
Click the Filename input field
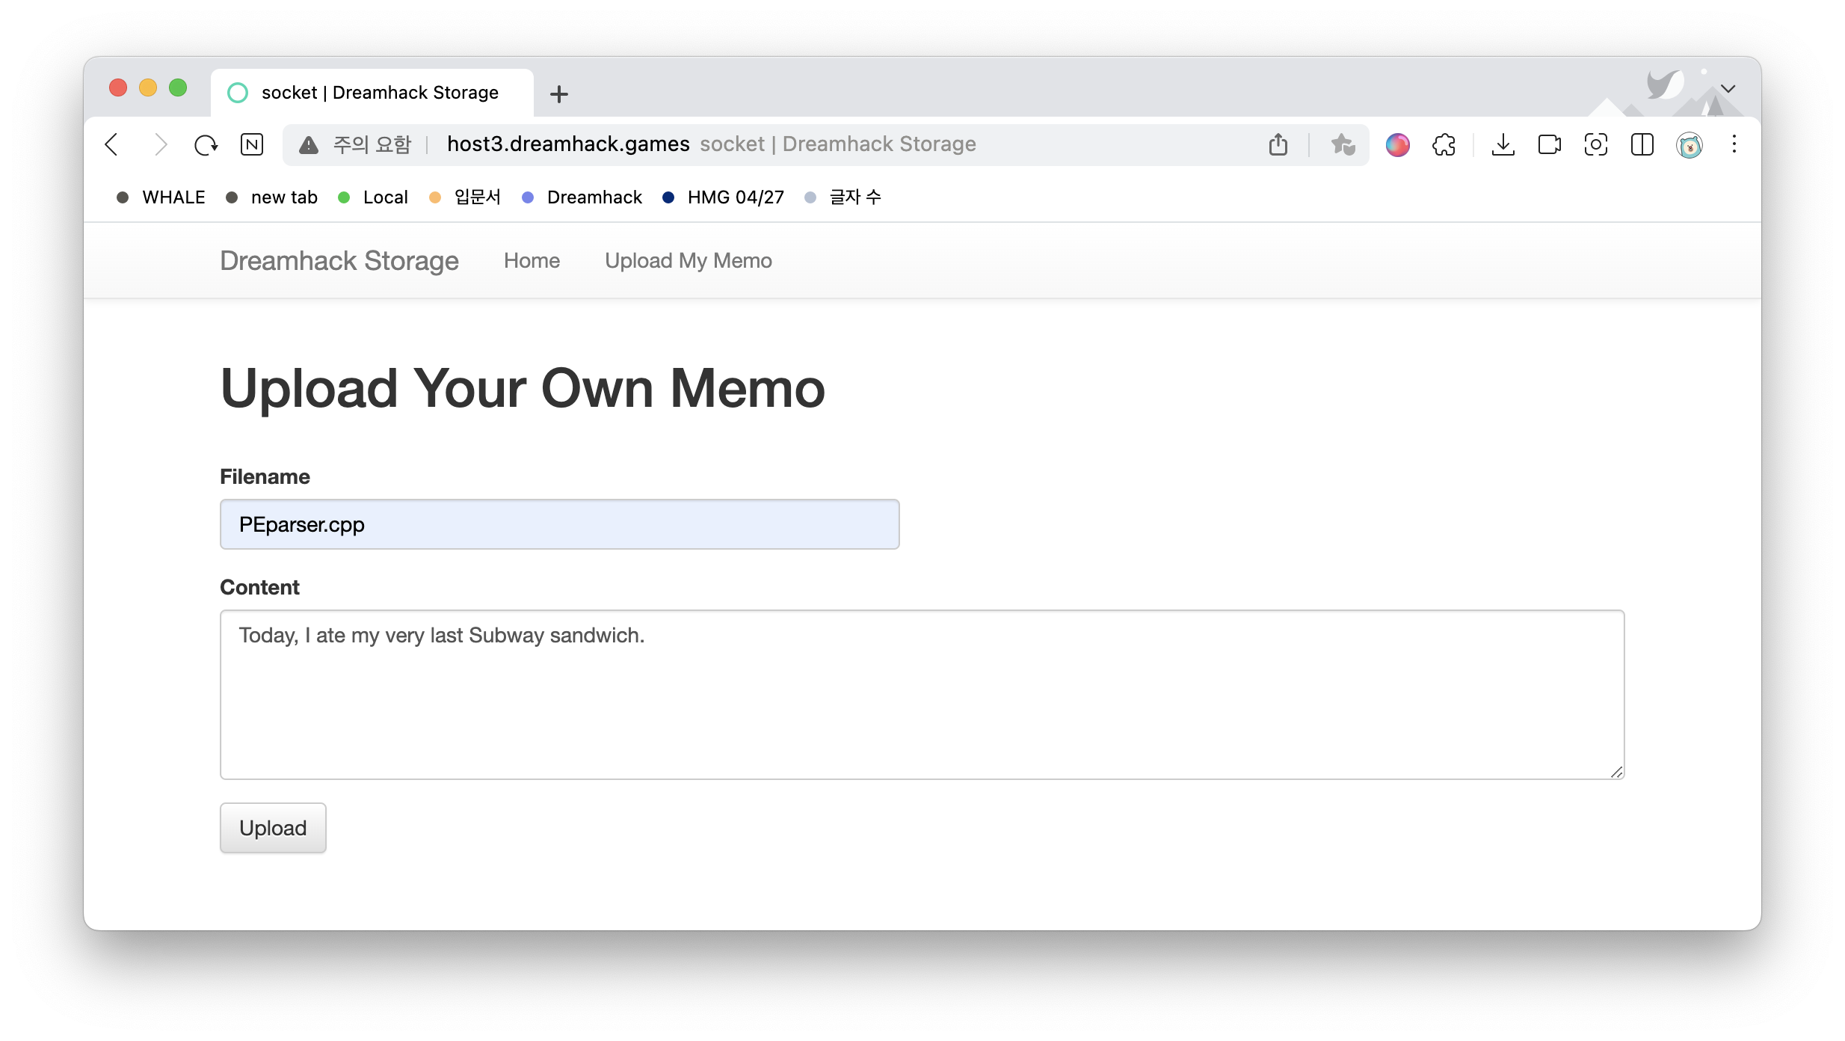coord(559,524)
